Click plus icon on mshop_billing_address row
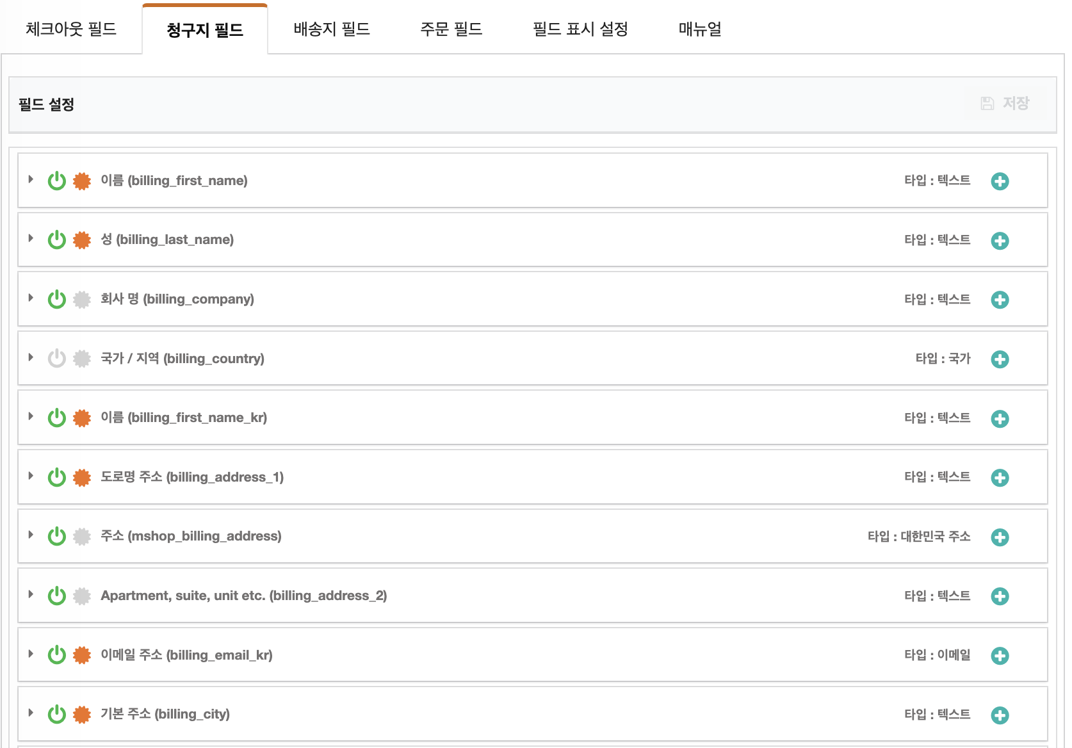 click(x=1000, y=537)
